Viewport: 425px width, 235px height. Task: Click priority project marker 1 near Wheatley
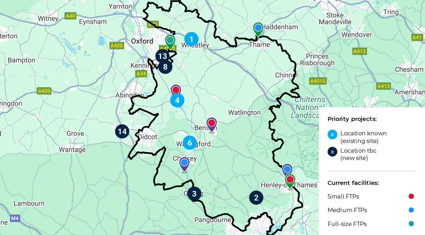(x=191, y=39)
